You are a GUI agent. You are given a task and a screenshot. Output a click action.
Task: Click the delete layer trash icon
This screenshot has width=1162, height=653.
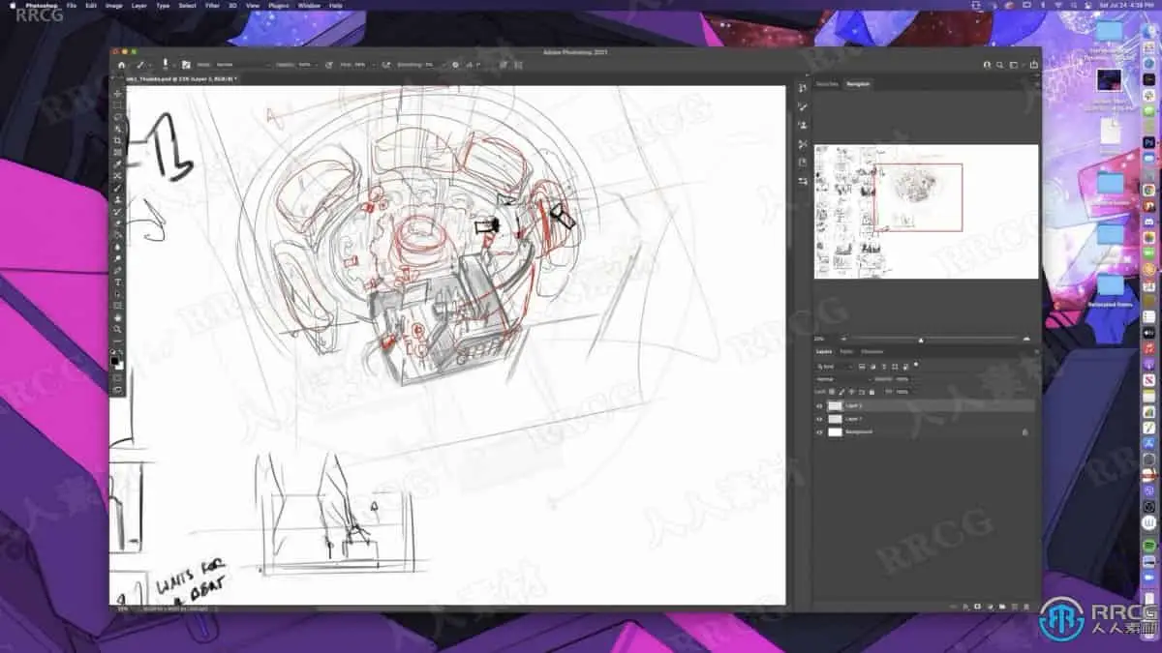[x=1026, y=607]
